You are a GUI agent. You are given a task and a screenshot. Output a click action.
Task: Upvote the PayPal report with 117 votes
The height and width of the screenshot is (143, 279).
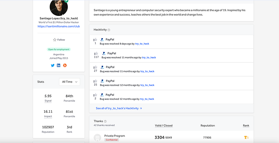coord(96,53)
